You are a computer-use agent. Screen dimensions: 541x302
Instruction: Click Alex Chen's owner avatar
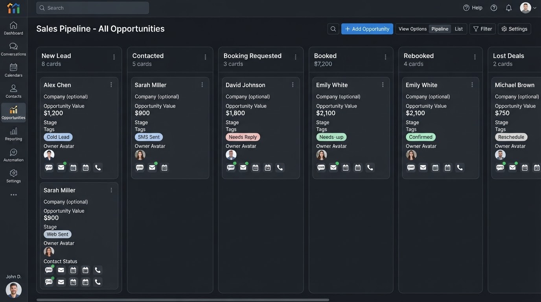(x=49, y=155)
